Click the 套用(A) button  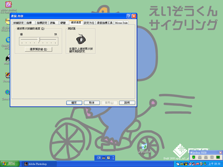coord(109,103)
